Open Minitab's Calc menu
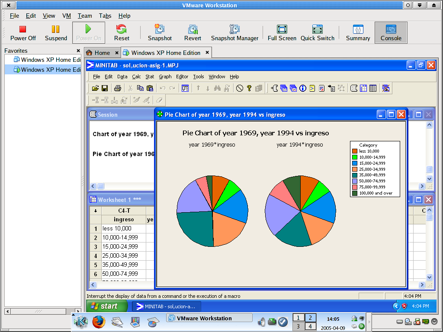The image size is (443, 332). [136, 77]
